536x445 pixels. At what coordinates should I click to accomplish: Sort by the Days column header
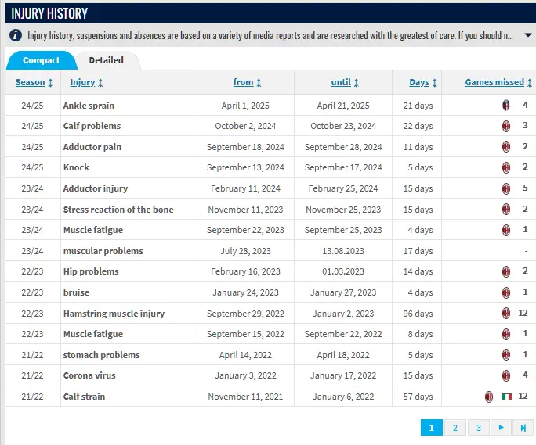tap(423, 82)
